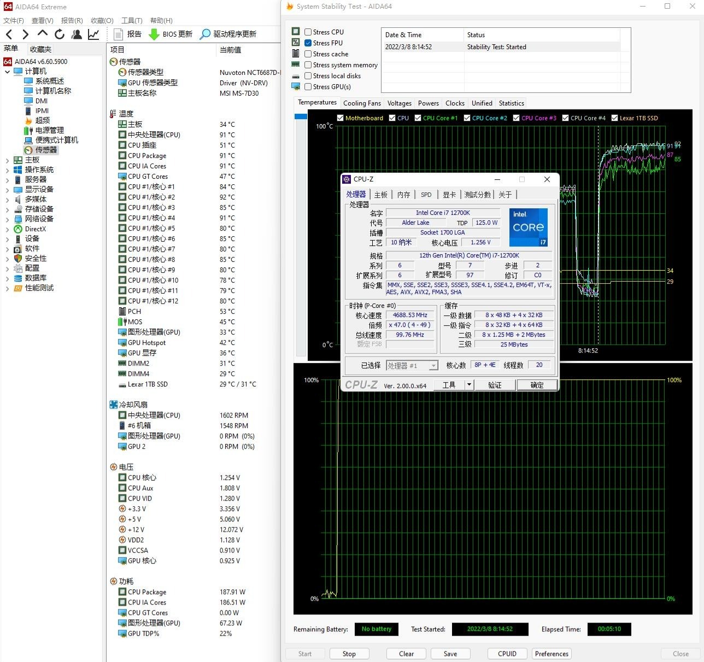Open the 工具 dropdown arrow in CPU-Z
This screenshot has width=704, height=662.
468,385
